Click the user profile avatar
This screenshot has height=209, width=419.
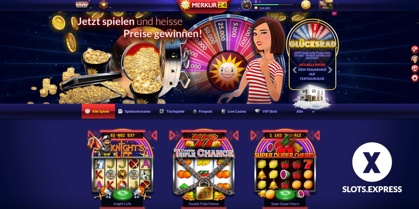(x=247, y=5)
